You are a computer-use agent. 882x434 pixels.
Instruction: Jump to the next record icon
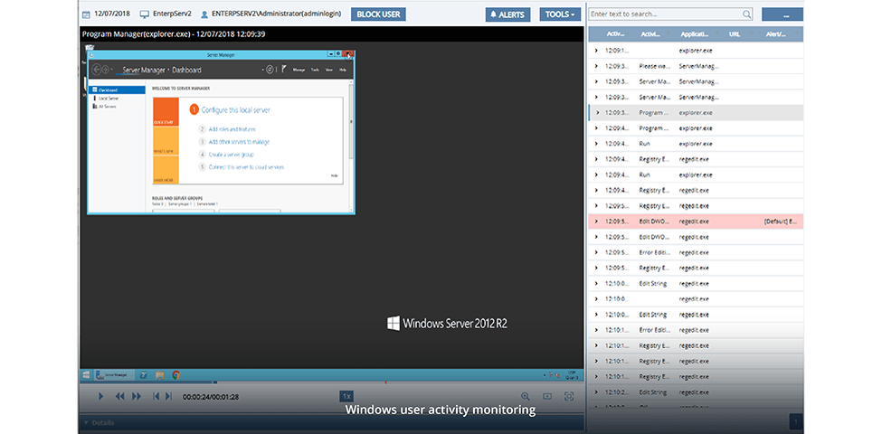pos(168,396)
